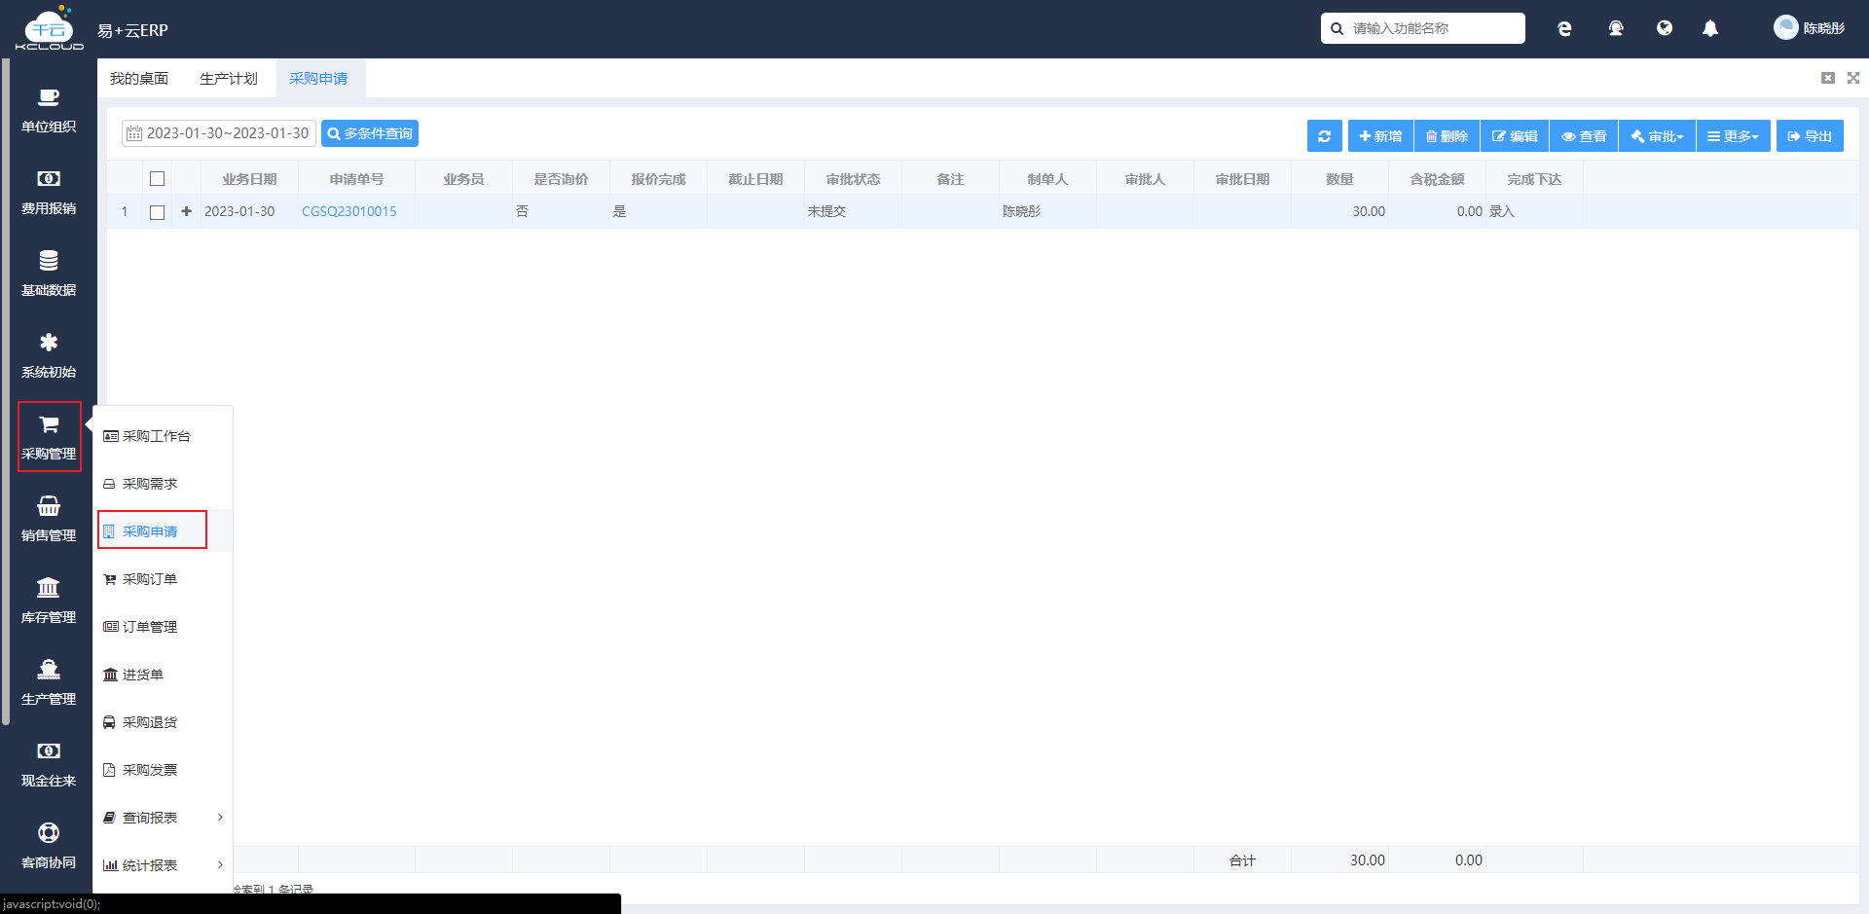The height and width of the screenshot is (914, 1869).
Task: Click the function name search box
Action: coord(1423,28)
